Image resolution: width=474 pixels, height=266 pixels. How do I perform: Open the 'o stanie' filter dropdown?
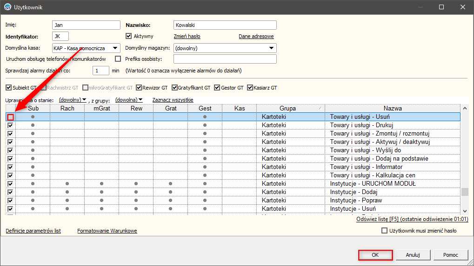(73, 100)
